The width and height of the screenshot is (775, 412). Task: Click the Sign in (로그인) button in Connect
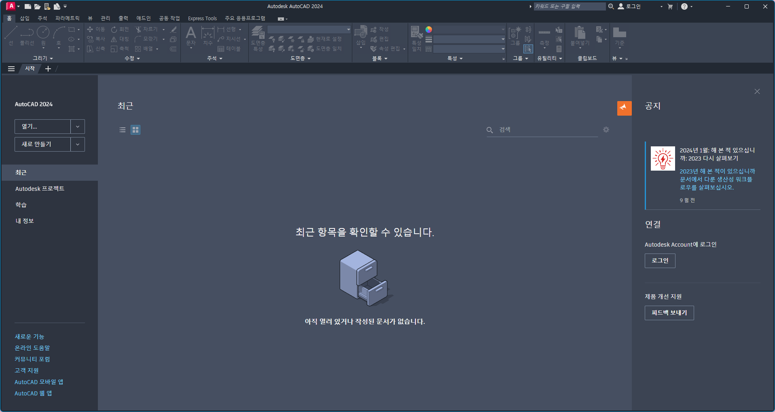pyautogui.click(x=660, y=261)
